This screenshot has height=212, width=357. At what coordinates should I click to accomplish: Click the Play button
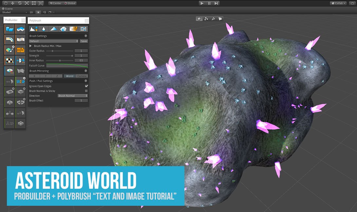(202, 3)
